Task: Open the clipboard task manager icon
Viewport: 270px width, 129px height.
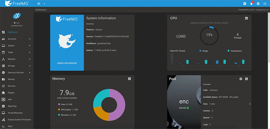Action: tap(245, 4)
